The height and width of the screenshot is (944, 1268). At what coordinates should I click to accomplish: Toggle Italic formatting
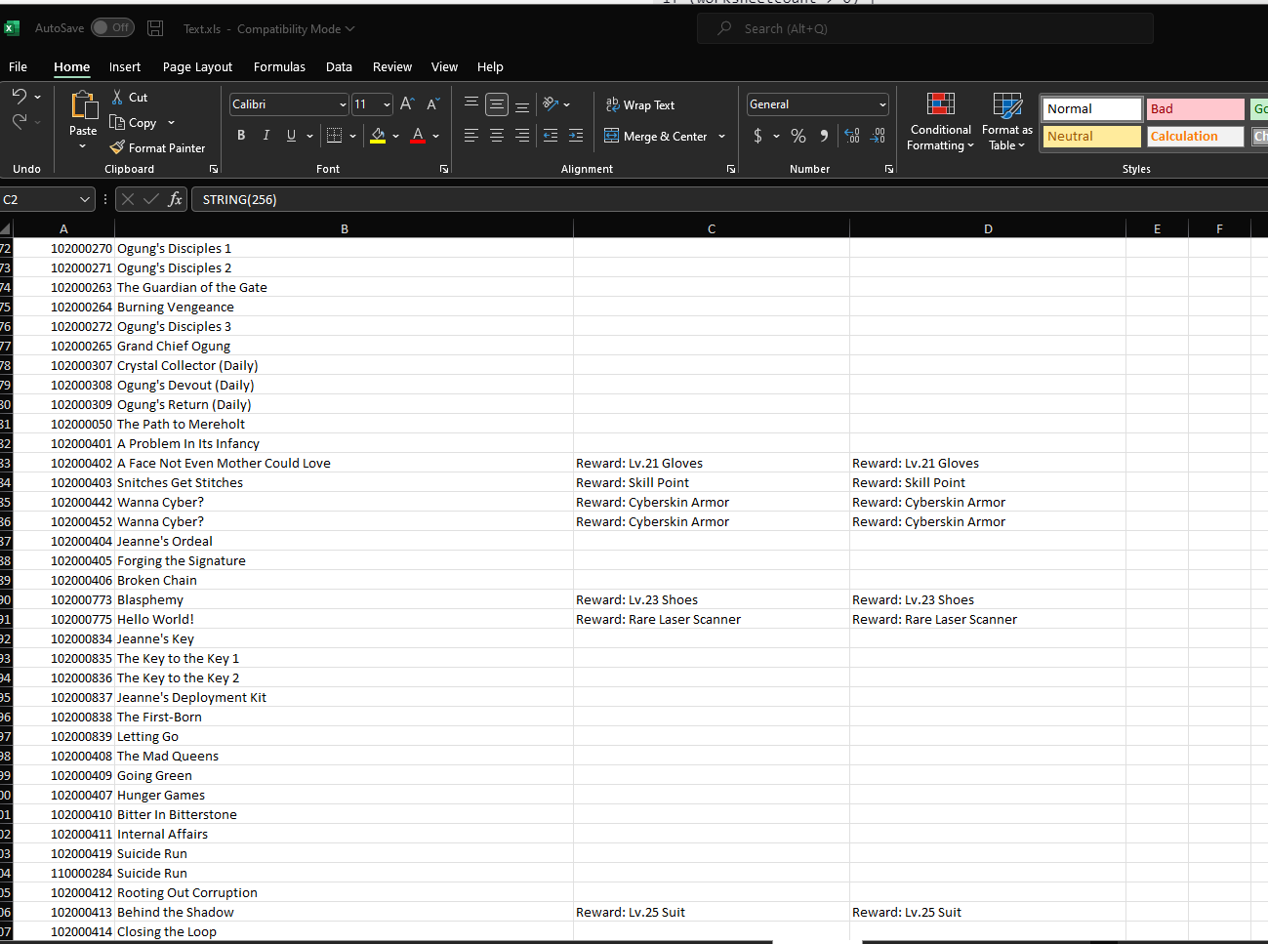[266, 136]
